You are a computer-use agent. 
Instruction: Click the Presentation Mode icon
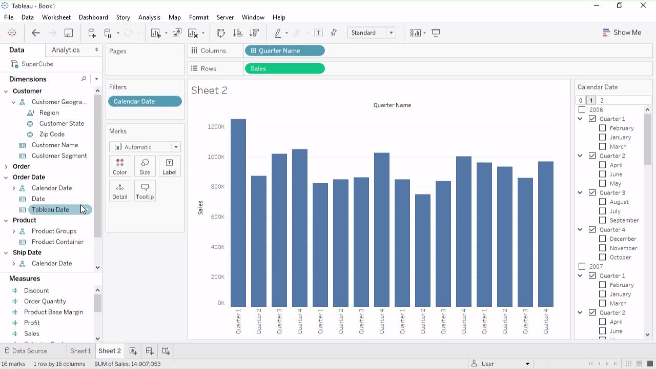[x=436, y=33]
